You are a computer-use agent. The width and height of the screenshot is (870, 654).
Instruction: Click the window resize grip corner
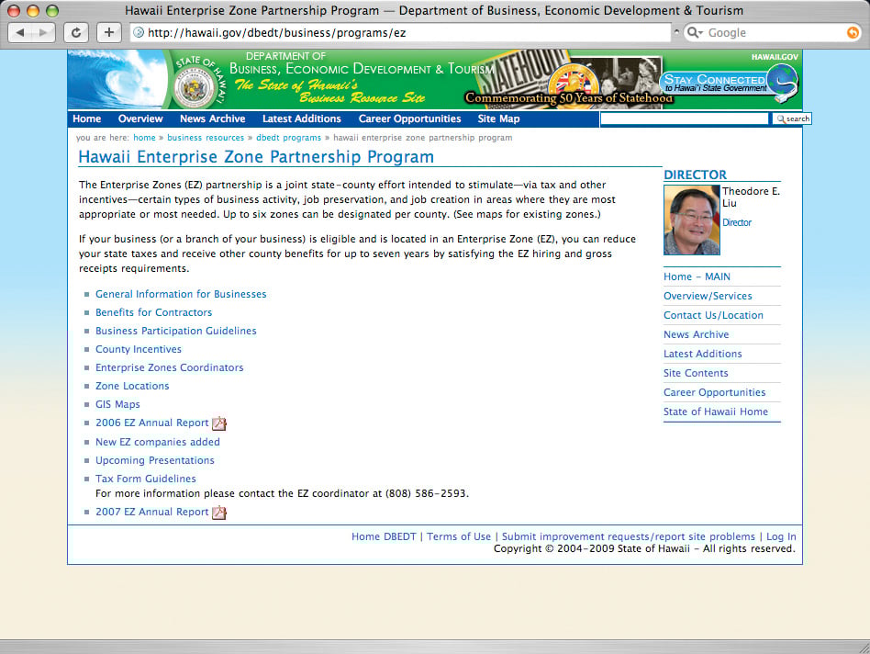864,648
